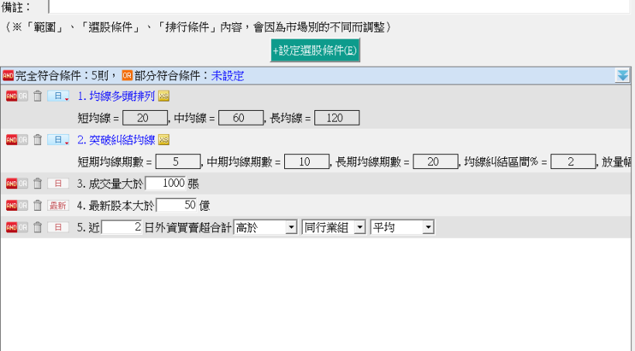Expand the conditions panel with the blue arrow

point(622,75)
